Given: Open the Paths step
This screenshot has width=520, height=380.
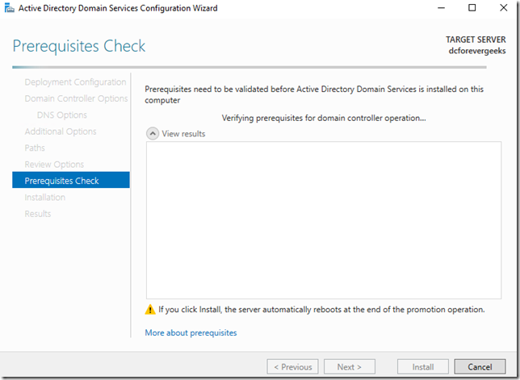Looking at the screenshot, I should [36, 148].
